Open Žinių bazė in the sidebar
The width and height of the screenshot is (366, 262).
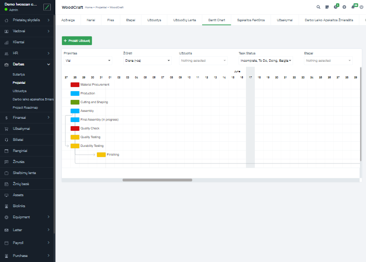pos(21,184)
